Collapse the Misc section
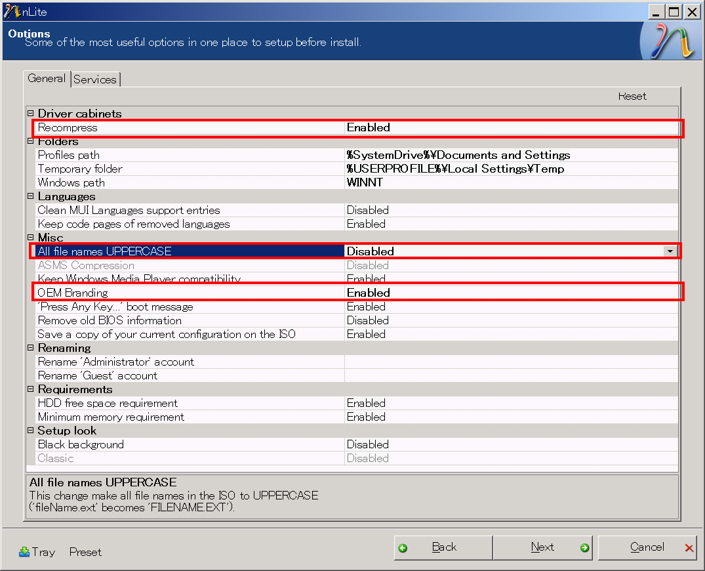The height and width of the screenshot is (571, 705). 30,238
